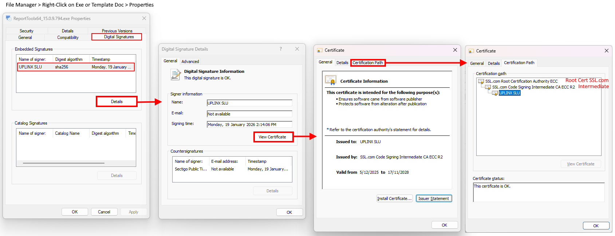The image size is (615, 236).
Task: Click the SSL.com Code Signing Intermediate certificate icon
Action: click(x=488, y=87)
